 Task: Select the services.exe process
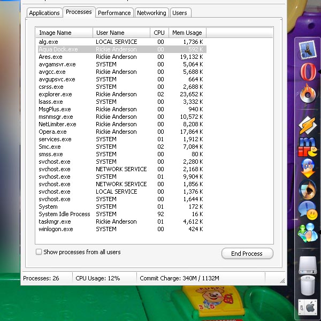click(122, 139)
